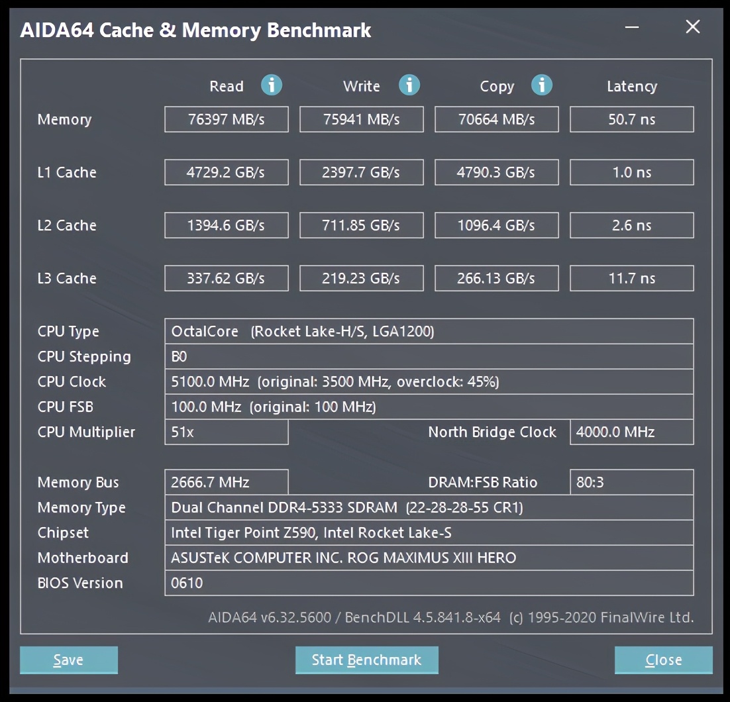Close window using the X icon

click(x=692, y=27)
